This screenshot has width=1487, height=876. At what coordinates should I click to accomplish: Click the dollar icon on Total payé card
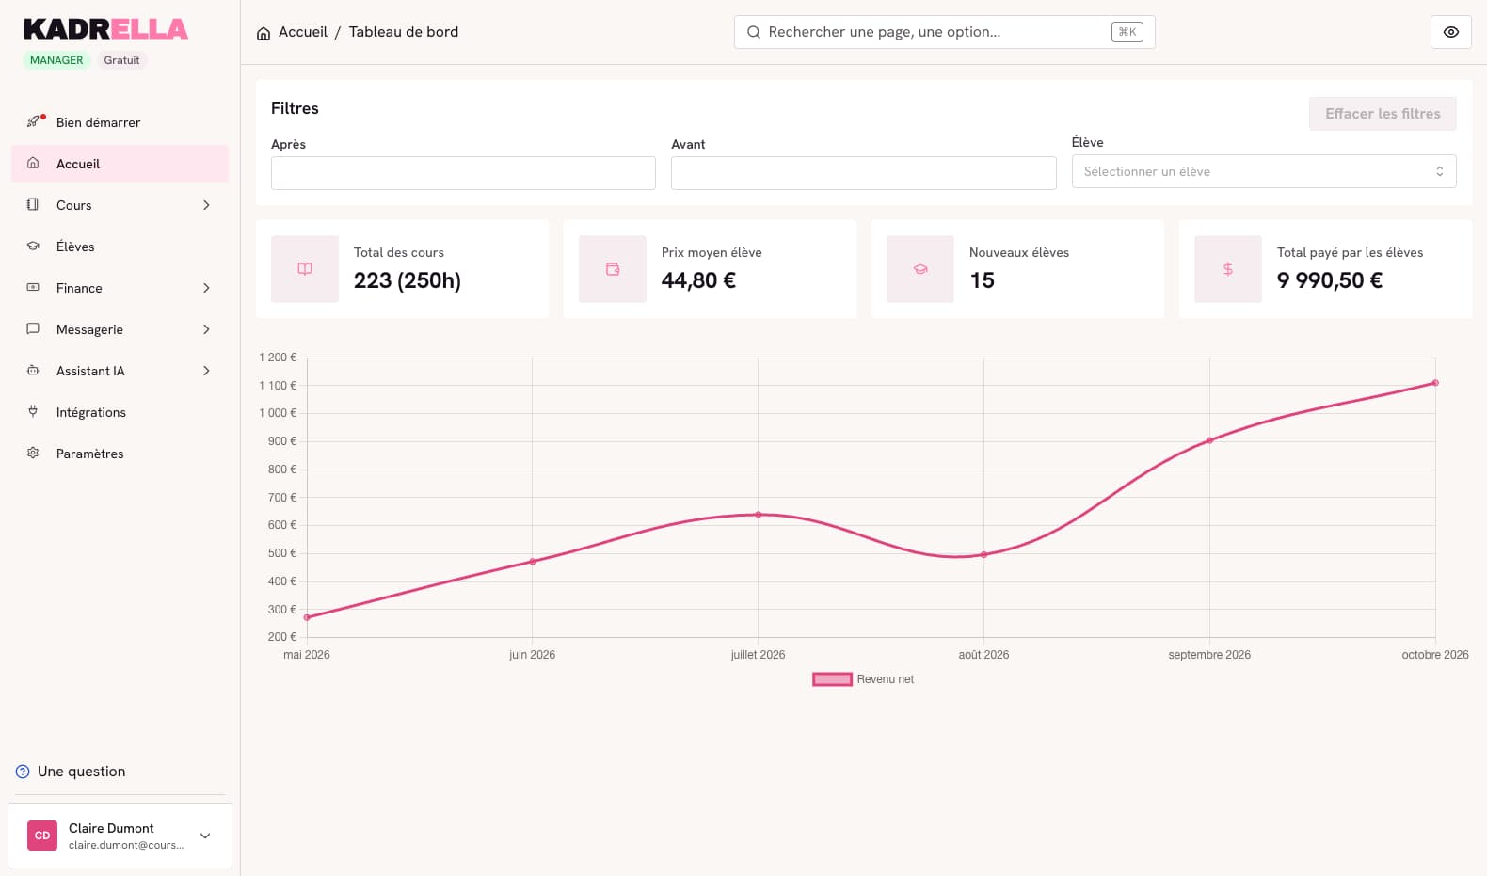(1228, 269)
